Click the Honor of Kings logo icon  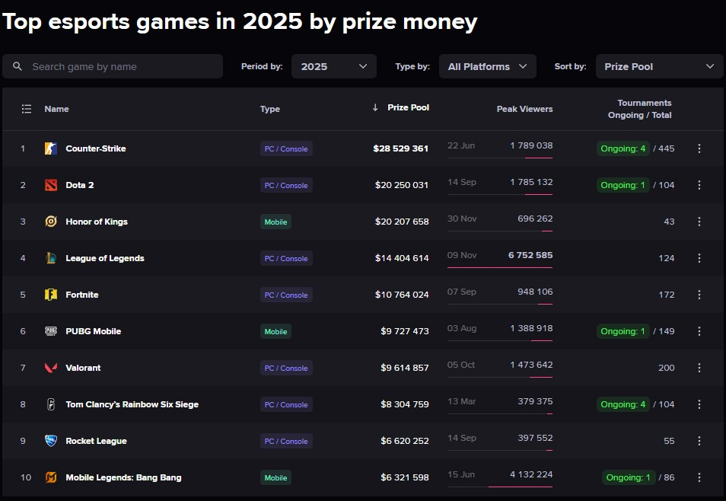51,222
